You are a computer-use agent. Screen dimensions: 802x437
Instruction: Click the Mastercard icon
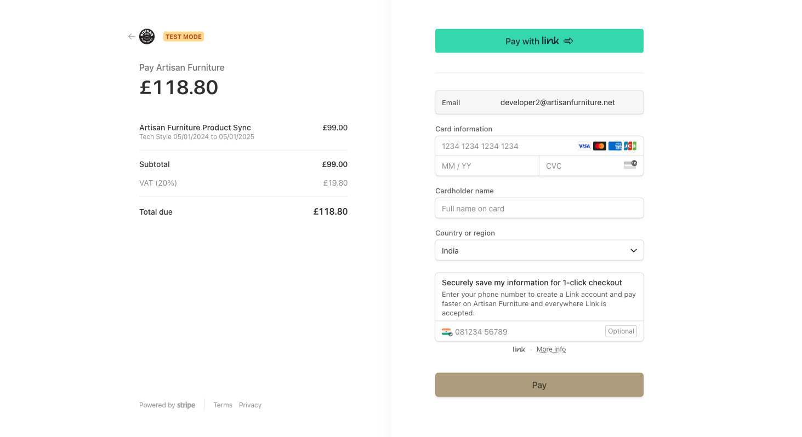(x=600, y=146)
